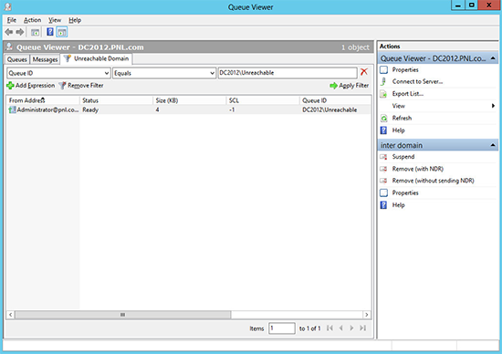Click the Help icon under inter domain
502x354 pixels.
[383, 205]
